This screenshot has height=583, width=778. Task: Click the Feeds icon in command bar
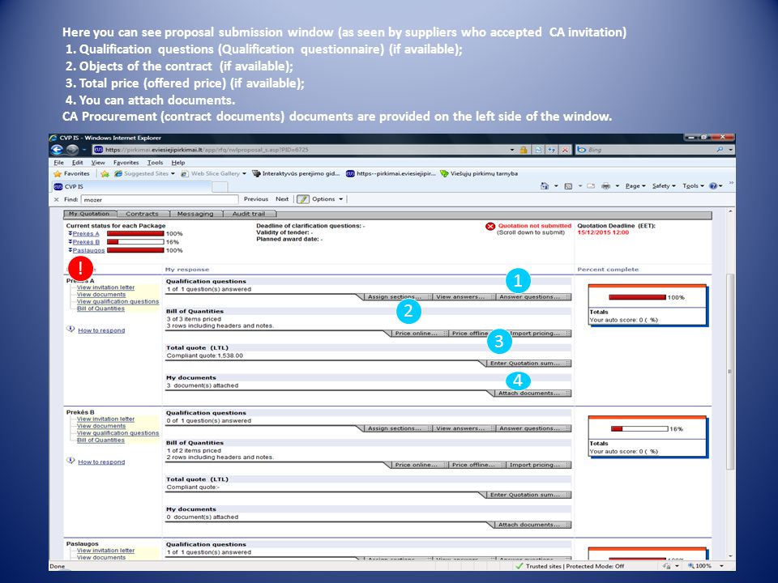click(x=569, y=186)
